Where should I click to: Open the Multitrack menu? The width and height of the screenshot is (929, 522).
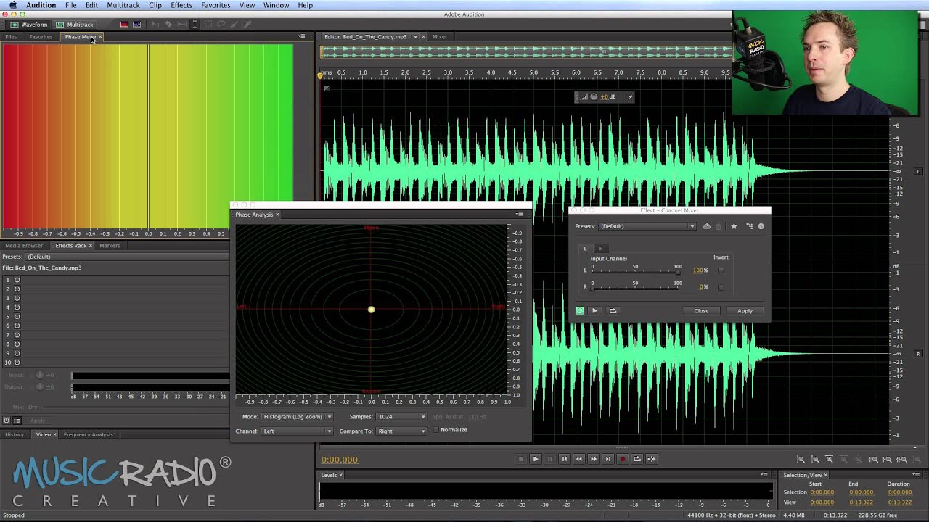[x=123, y=5]
